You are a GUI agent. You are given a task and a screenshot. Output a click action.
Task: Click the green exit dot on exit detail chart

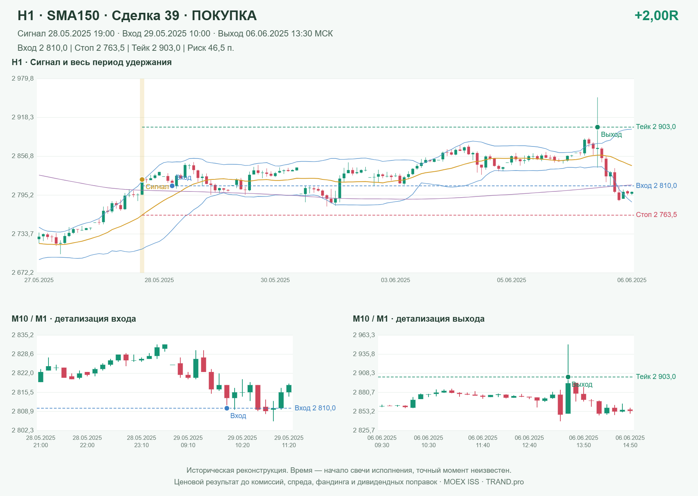click(568, 377)
